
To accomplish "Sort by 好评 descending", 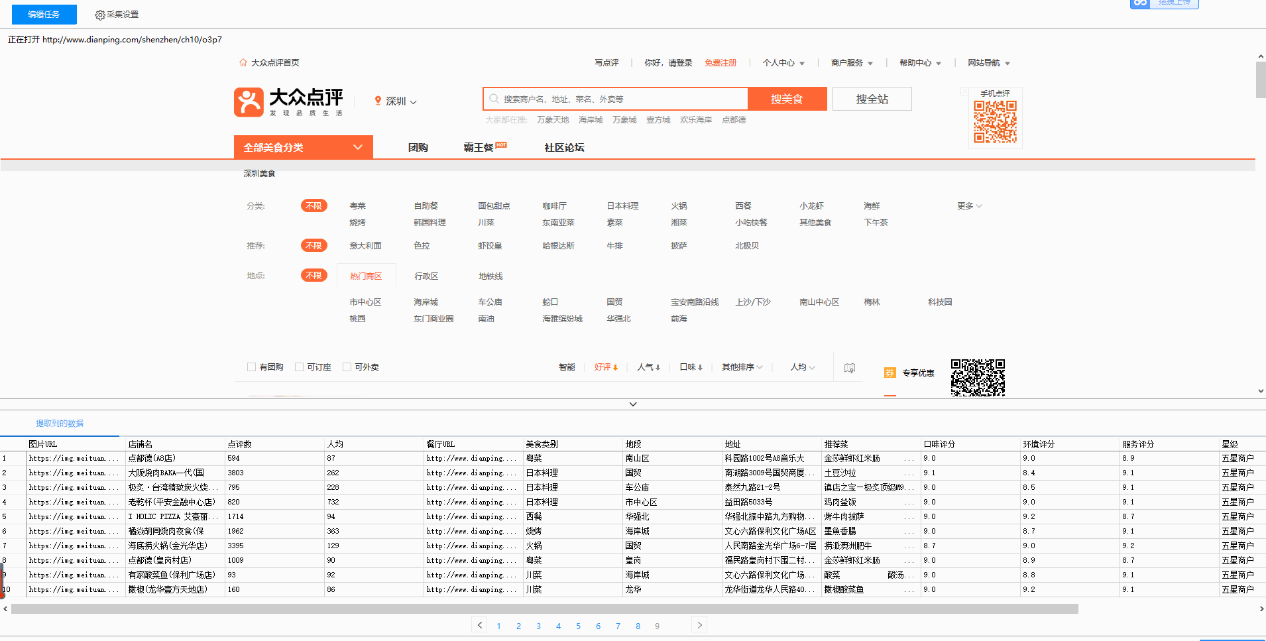I will pos(606,367).
